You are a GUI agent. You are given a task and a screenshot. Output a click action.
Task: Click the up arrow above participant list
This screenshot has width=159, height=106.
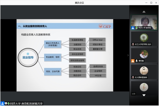tap(144, 12)
